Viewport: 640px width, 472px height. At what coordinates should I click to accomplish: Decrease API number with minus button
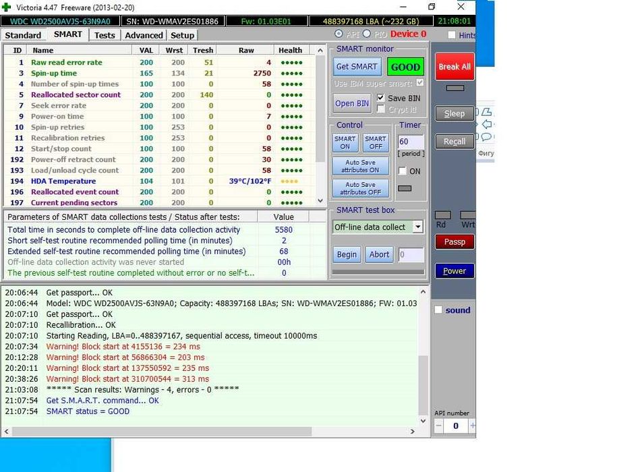coord(438,426)
